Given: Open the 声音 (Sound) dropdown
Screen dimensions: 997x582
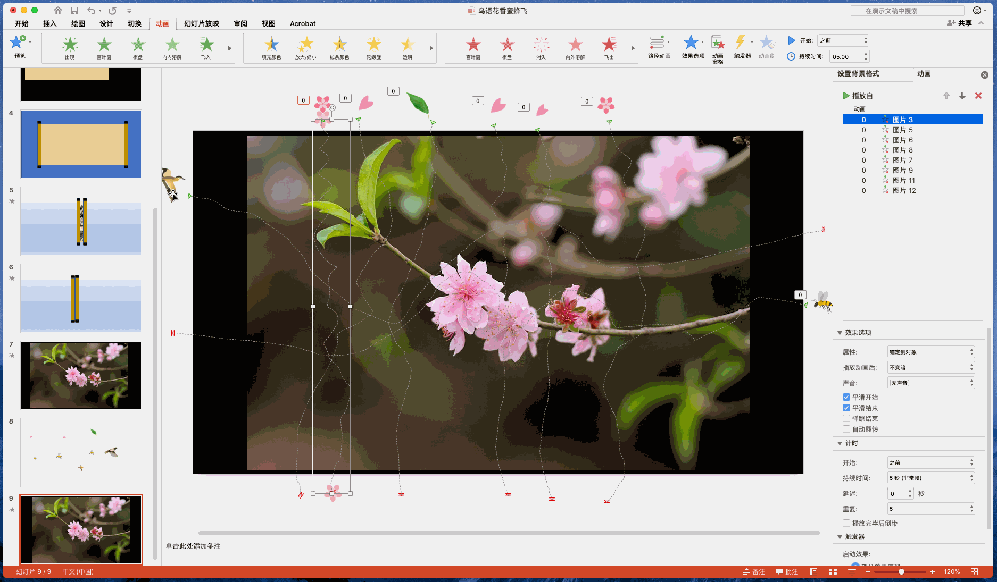Looking at the screenshot, I should coord(930,383).
